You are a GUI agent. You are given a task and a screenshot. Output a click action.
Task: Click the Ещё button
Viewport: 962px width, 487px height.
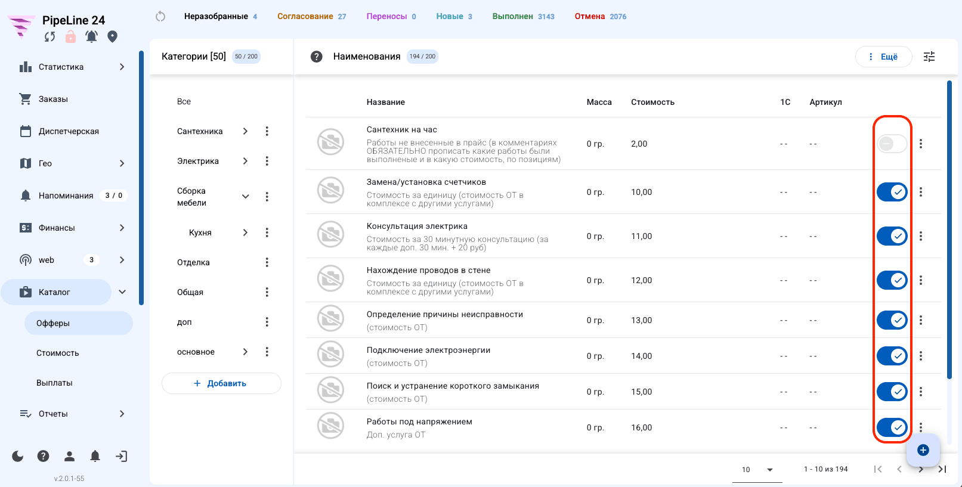tap(883, 57)
